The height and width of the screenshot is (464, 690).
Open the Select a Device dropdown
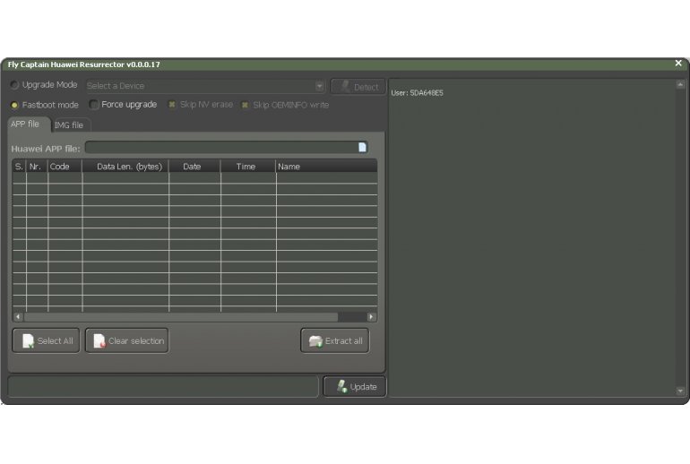click(x=205, y=86)
